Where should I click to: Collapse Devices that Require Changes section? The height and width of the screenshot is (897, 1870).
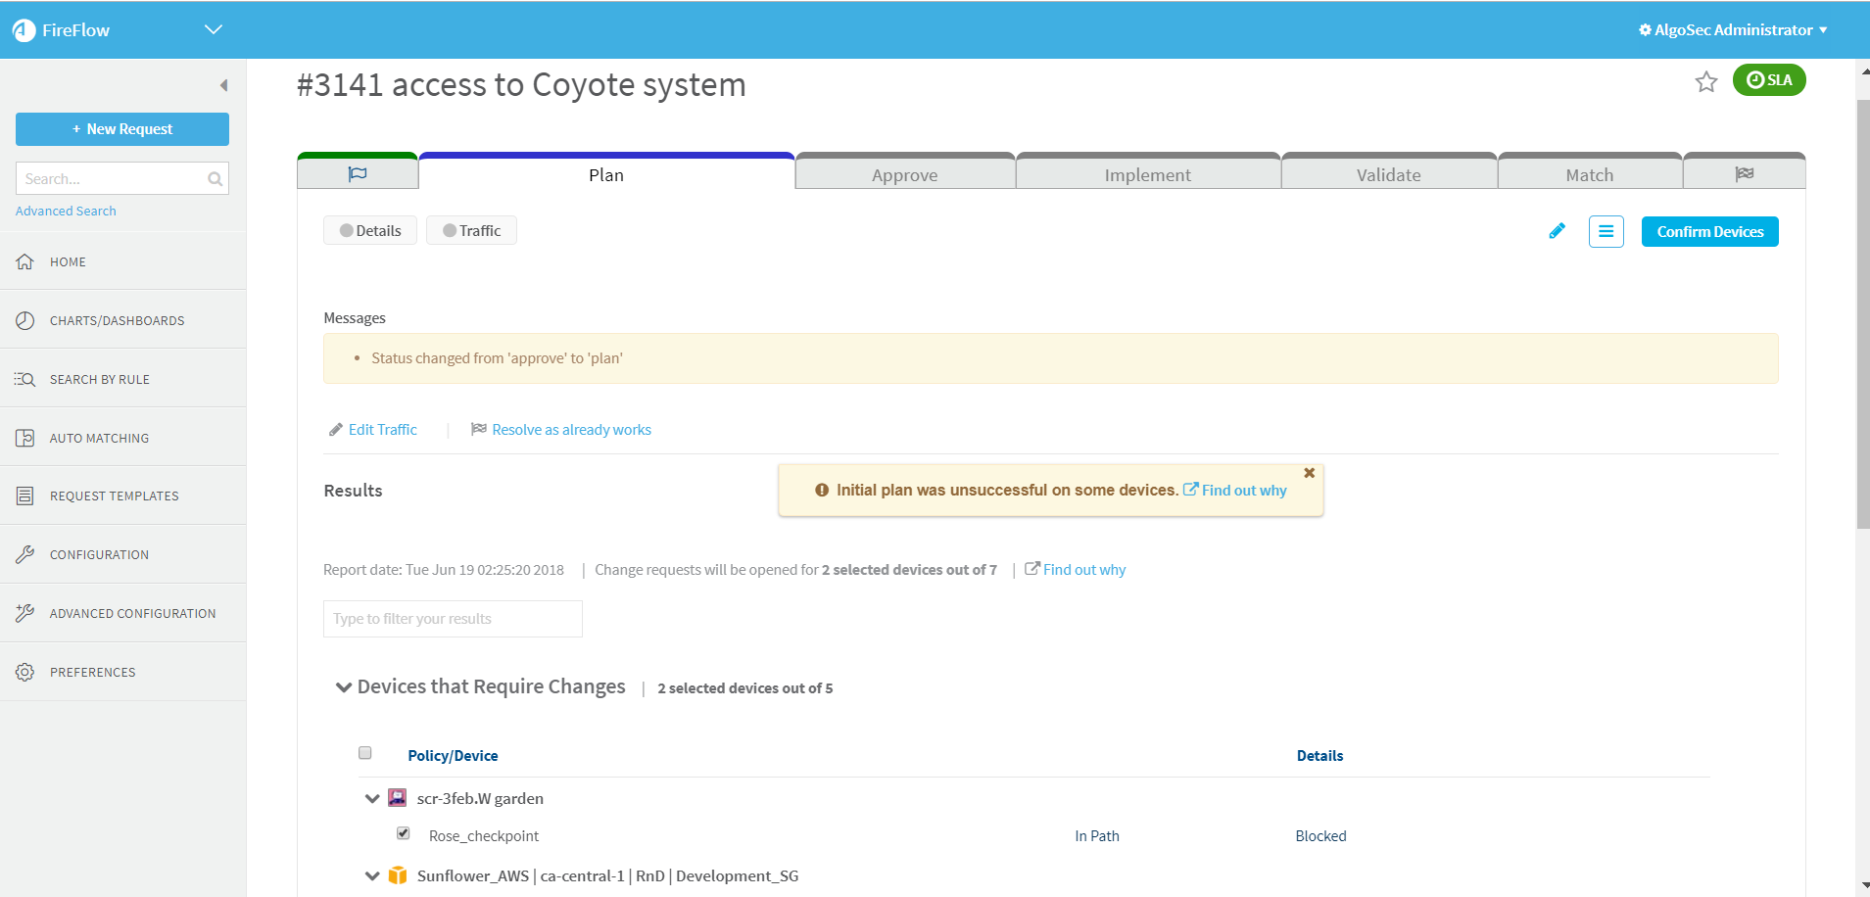(x=344, y=687)
